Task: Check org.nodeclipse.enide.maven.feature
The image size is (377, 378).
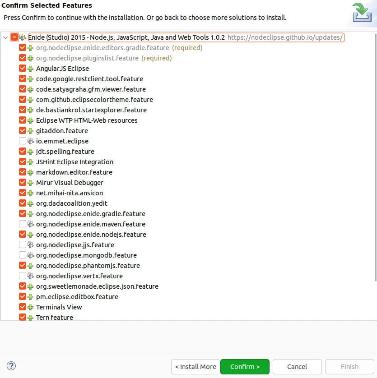Action: (x=23, y=224)
